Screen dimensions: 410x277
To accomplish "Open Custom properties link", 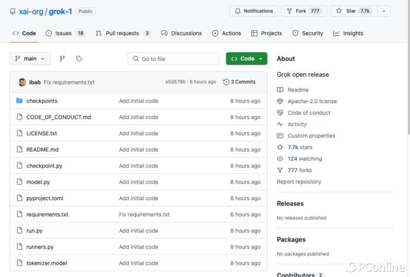I will (306, 136).
